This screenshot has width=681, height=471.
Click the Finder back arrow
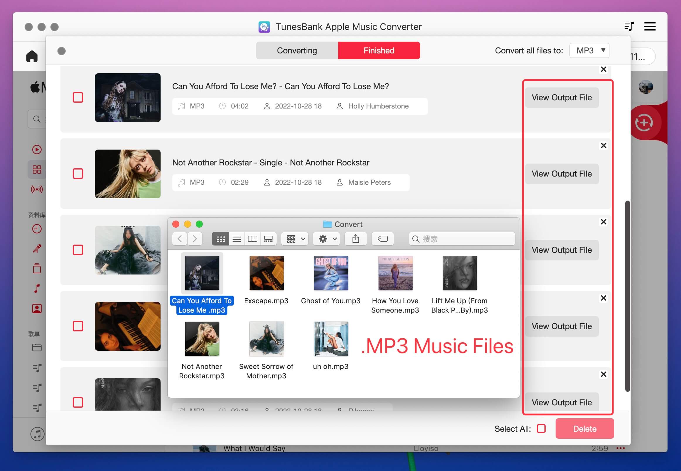click(180, 239)
